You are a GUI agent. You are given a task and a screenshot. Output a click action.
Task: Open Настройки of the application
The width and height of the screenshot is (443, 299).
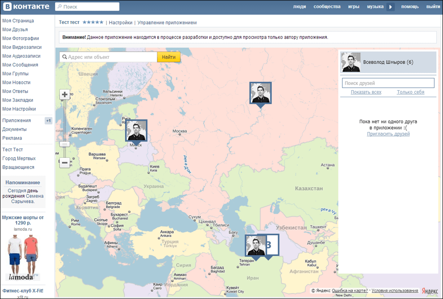click(x=121, y=23)
